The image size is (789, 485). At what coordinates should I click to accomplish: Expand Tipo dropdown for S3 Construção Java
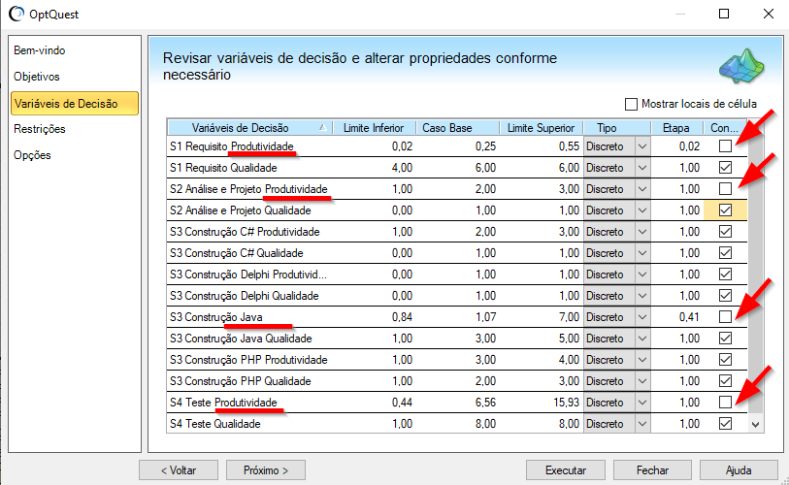click(x=641, y=317)
